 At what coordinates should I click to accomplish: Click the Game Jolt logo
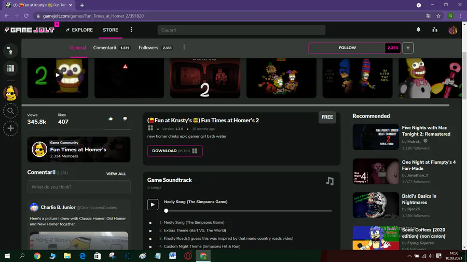(30, 30)
